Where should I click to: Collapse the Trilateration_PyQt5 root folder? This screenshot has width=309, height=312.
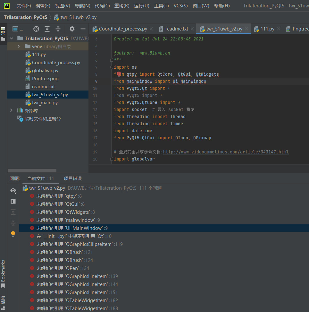tap(12, 39)
